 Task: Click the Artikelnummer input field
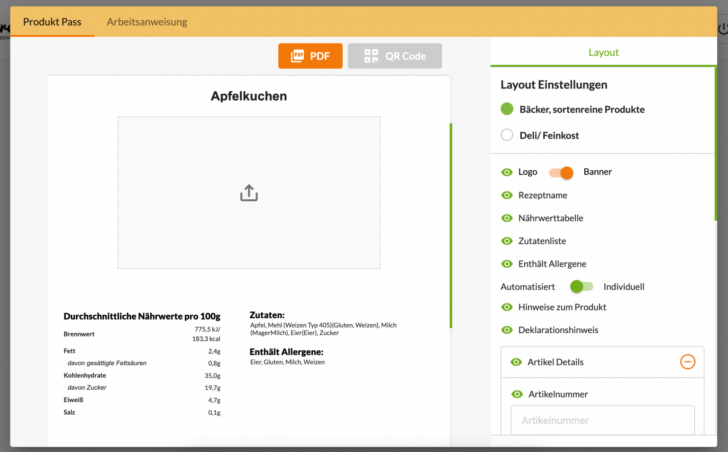tap(602, 420)
